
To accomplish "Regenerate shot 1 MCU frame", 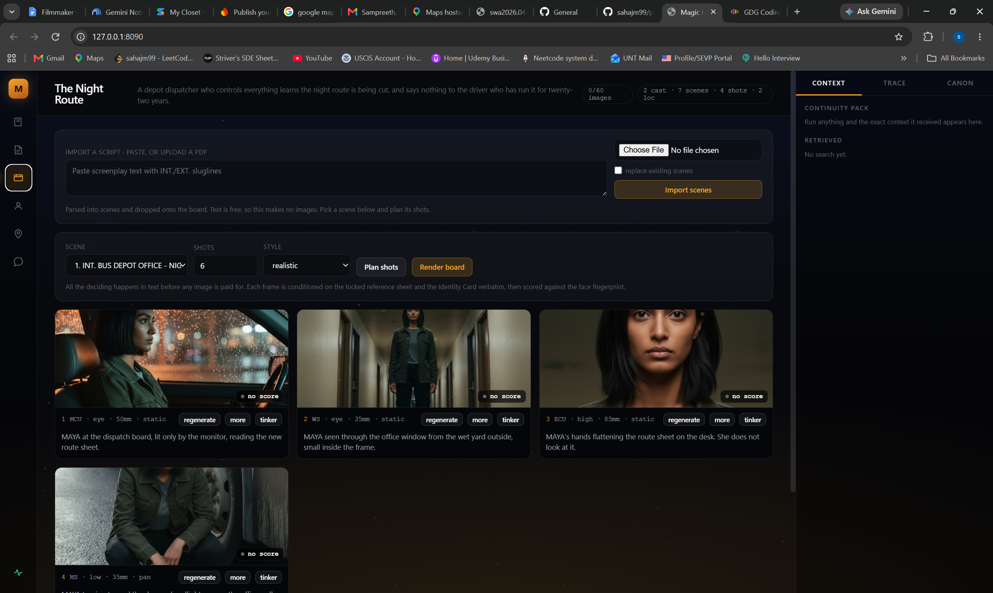I will point(199,420).
